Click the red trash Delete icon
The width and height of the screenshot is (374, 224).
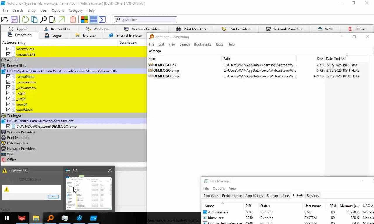[73, 20]
